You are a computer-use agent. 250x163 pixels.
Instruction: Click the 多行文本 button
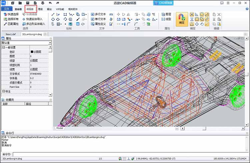98,14
